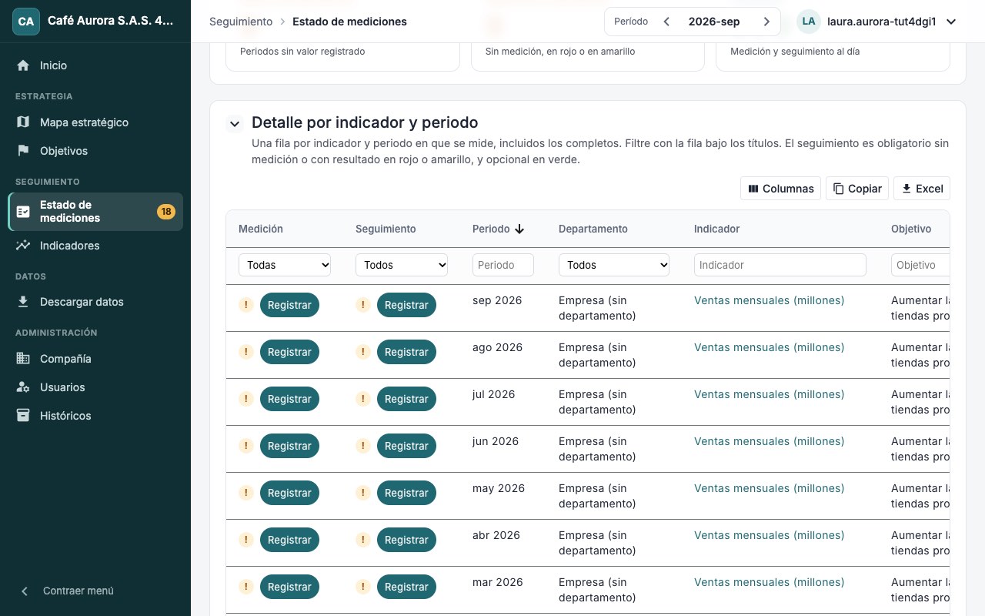
Task: Navigate to Mapa estratégico
Action: pos(95,122)
